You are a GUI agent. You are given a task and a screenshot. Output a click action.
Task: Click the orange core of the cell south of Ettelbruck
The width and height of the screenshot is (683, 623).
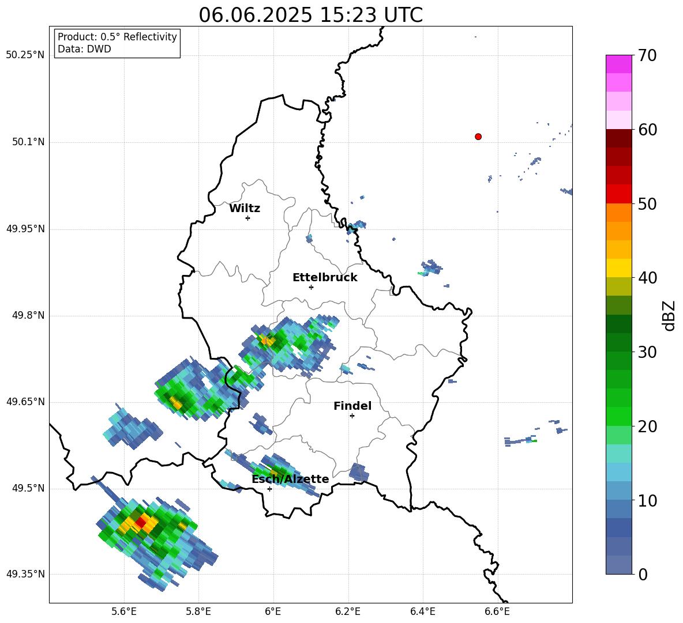pos(266,340)
